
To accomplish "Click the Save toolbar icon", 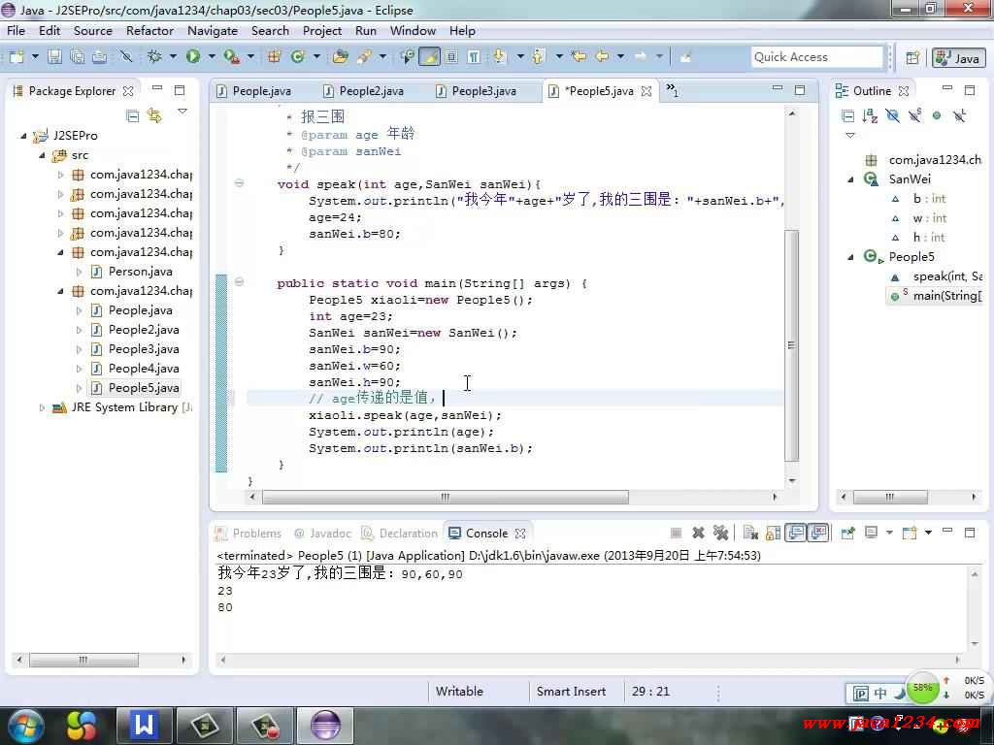I will click(55, 57).
